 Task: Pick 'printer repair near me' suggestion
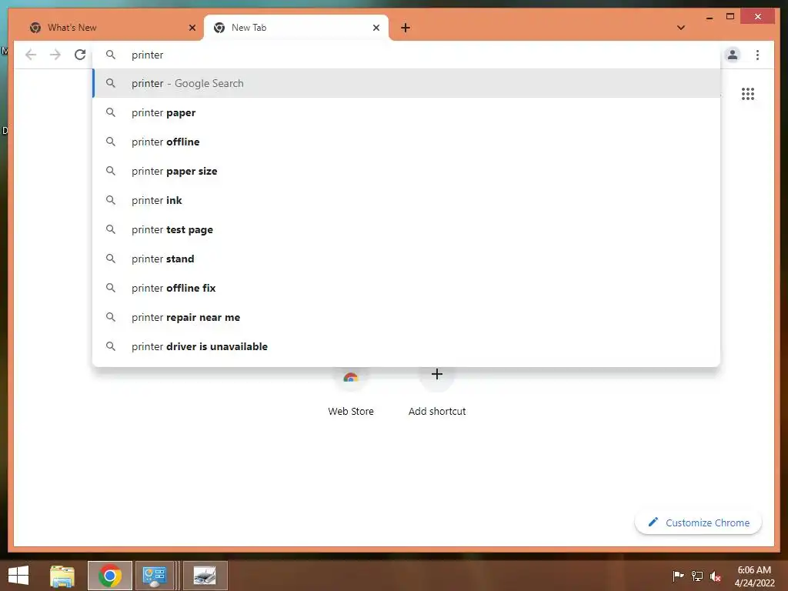(x=406, y=317)
